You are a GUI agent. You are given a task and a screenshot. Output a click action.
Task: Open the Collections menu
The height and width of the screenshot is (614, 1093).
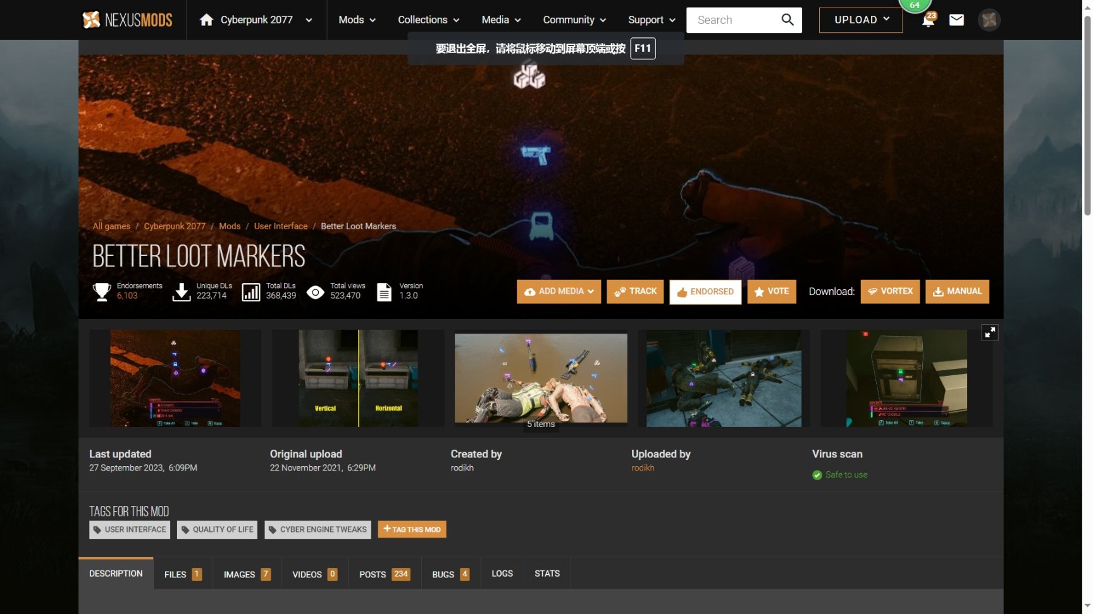click(429, 20)
